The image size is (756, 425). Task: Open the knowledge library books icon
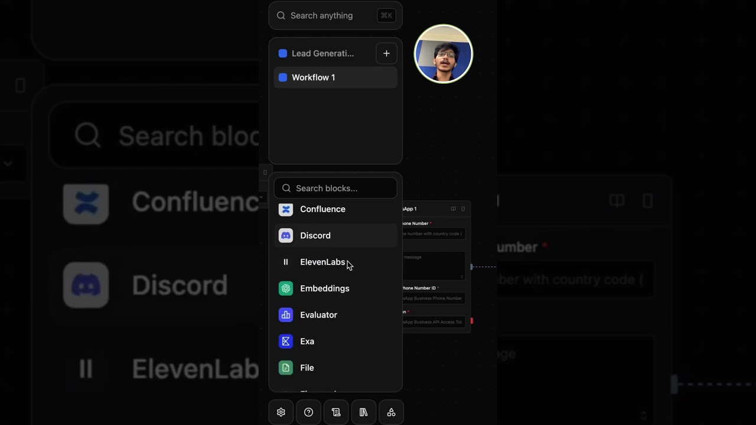[x=363, y=413]
